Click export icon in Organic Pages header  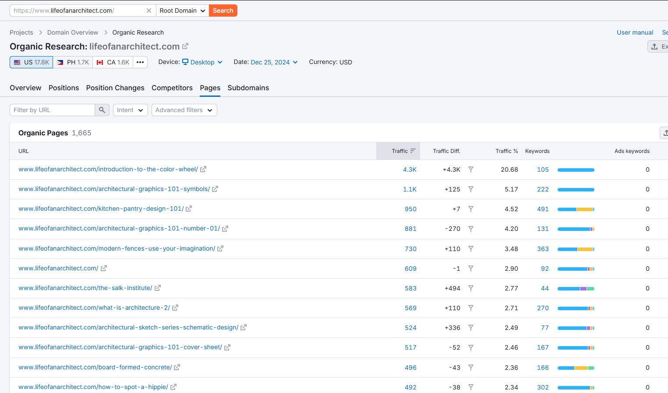664,133
